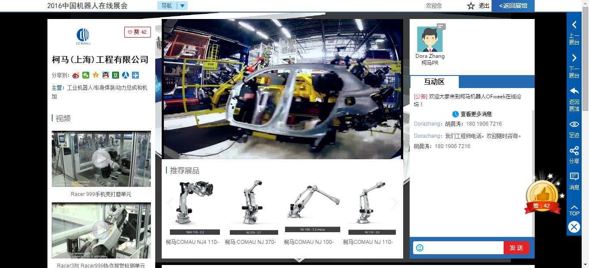
Task: Click the 柯马(上海)工程有限公司 company name
Action: pyautogui.click(x=100, y=60)
